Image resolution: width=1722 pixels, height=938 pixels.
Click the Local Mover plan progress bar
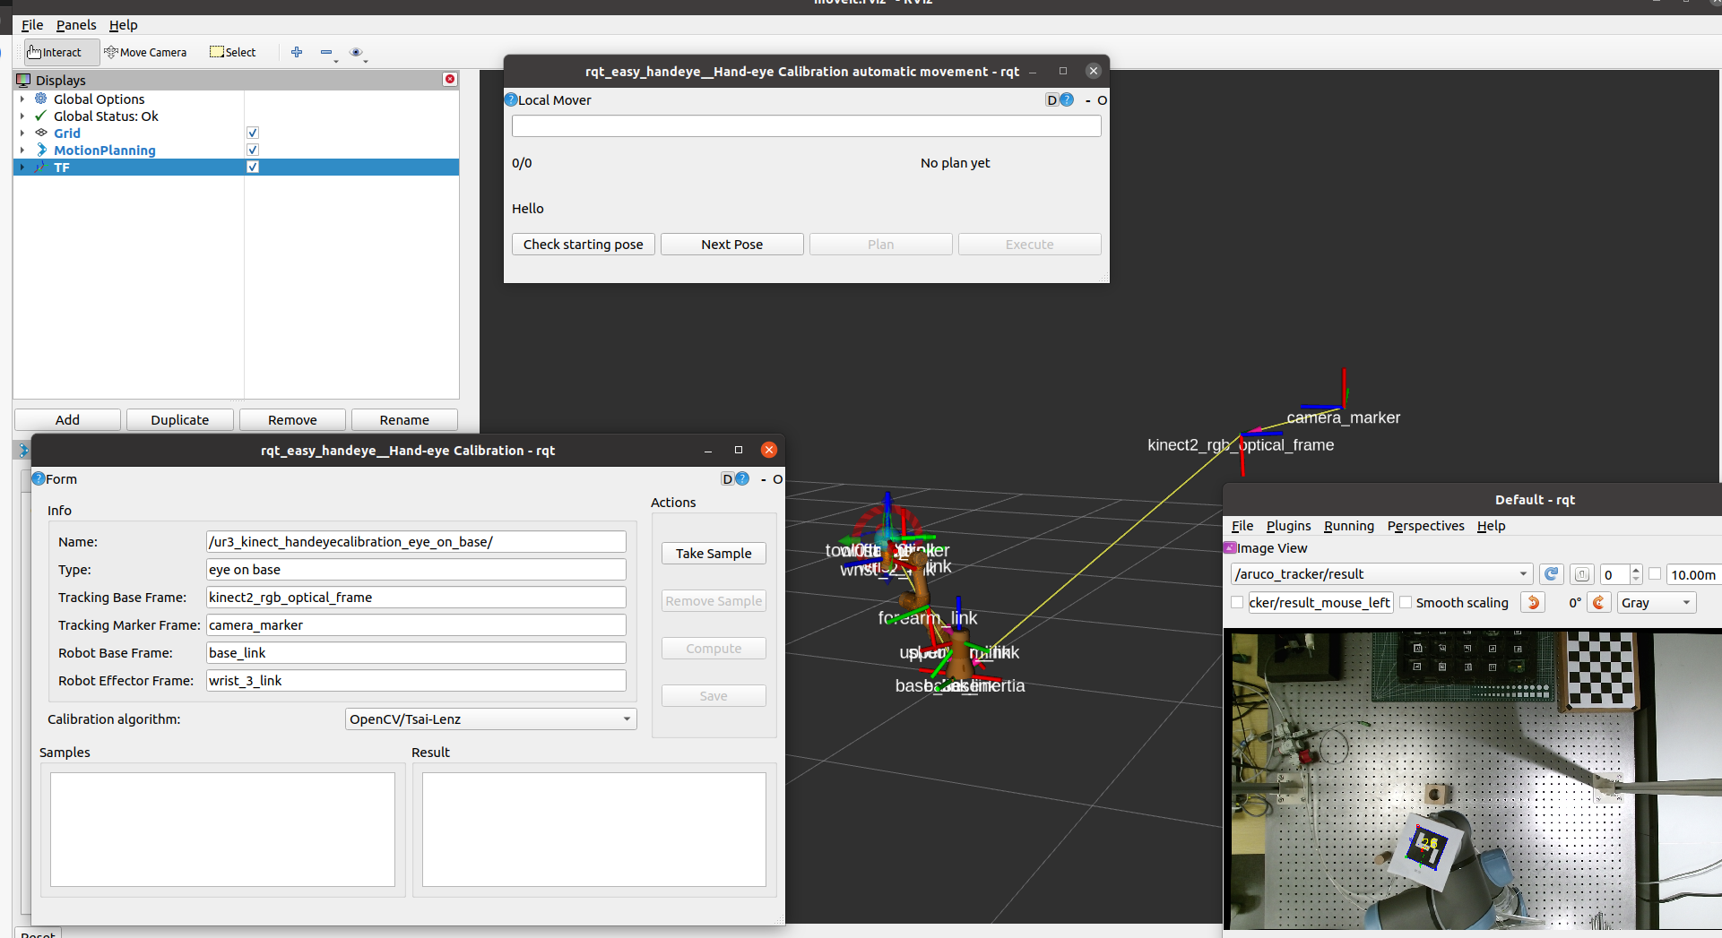(807, 125)
